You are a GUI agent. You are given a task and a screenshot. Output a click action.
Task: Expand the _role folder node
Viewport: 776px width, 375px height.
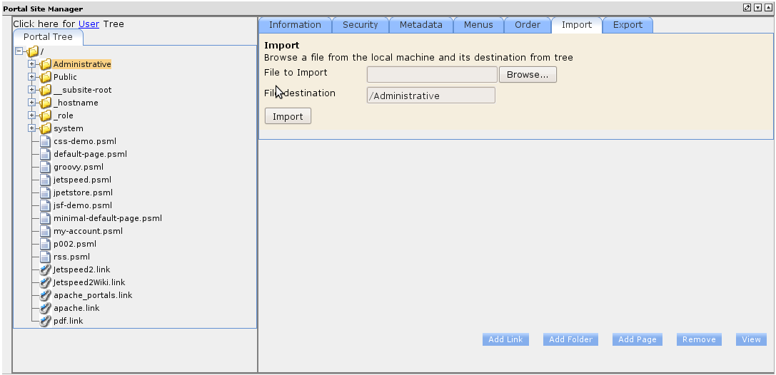click(x=32, y=115)
